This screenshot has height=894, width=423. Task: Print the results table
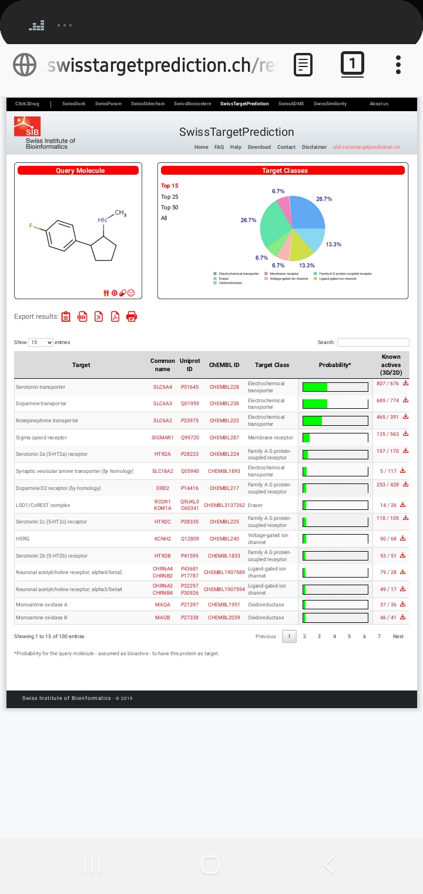[x=132, y=316]
